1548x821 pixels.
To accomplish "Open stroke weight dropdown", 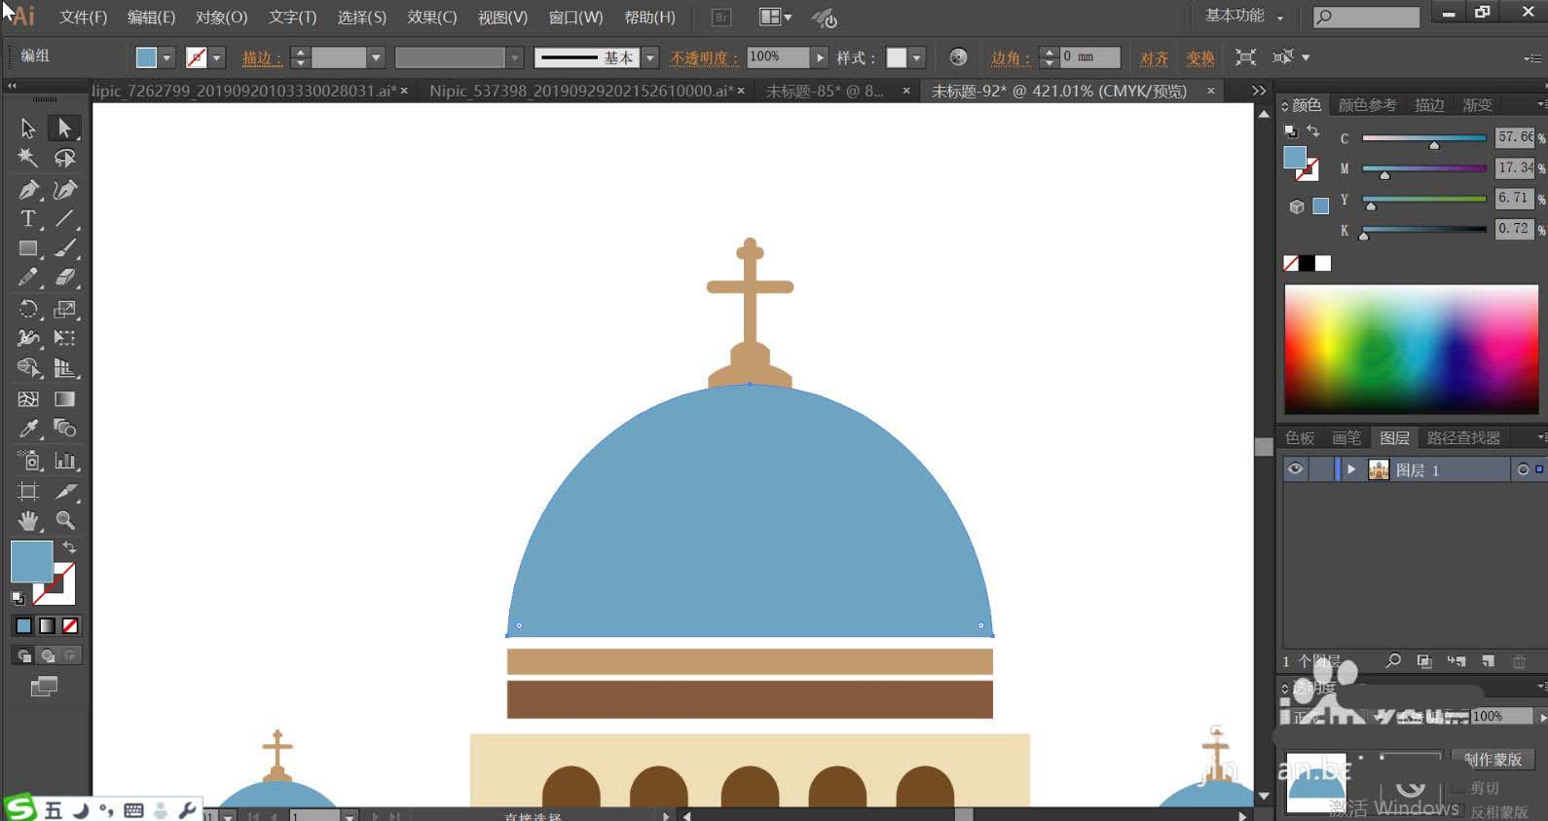I will coord(376,57).
